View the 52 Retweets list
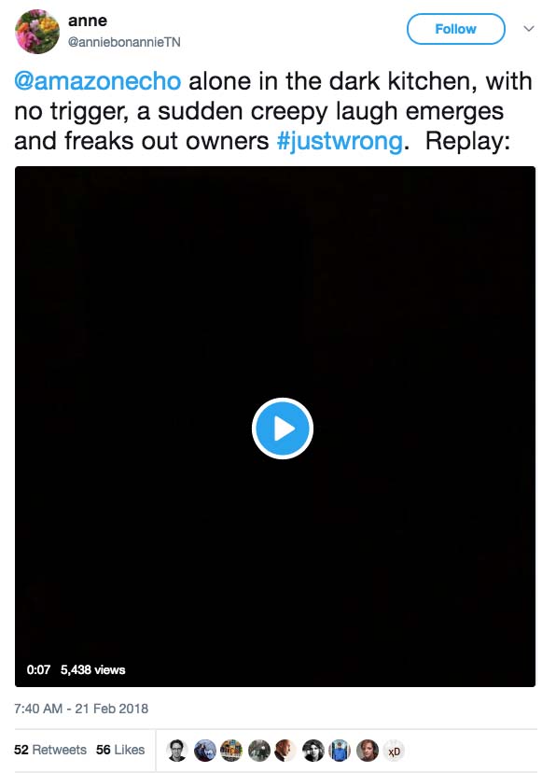Image resolution: width=556 pixels, height=773 pixels. [50, 750]
